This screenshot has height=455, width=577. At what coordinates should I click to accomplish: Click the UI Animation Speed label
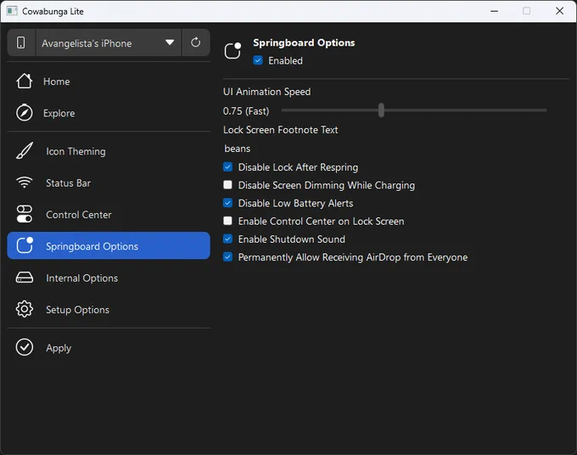266,92
